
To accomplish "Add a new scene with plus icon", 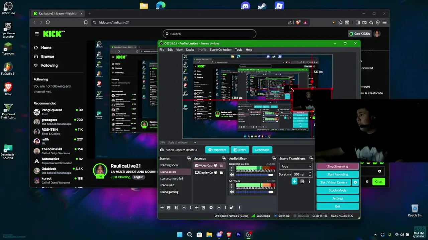I will [x=162, y=207].
